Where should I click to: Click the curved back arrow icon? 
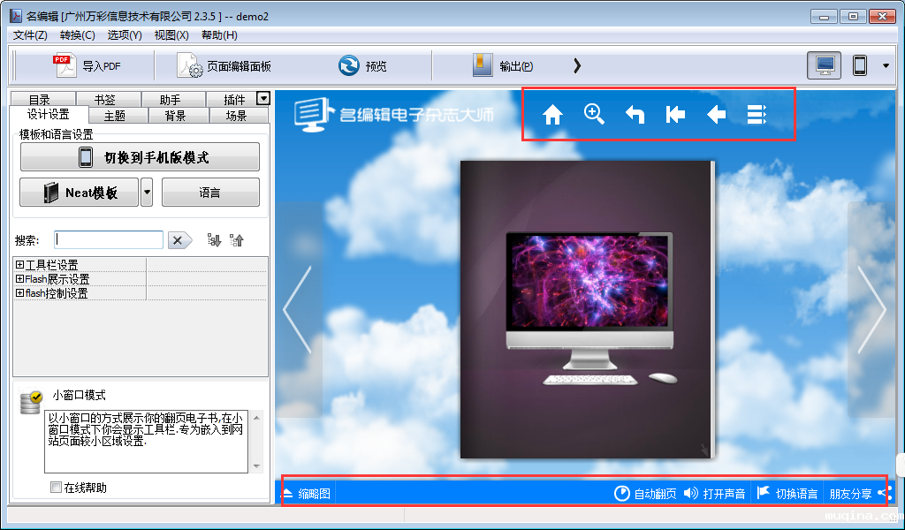(635, 115)
